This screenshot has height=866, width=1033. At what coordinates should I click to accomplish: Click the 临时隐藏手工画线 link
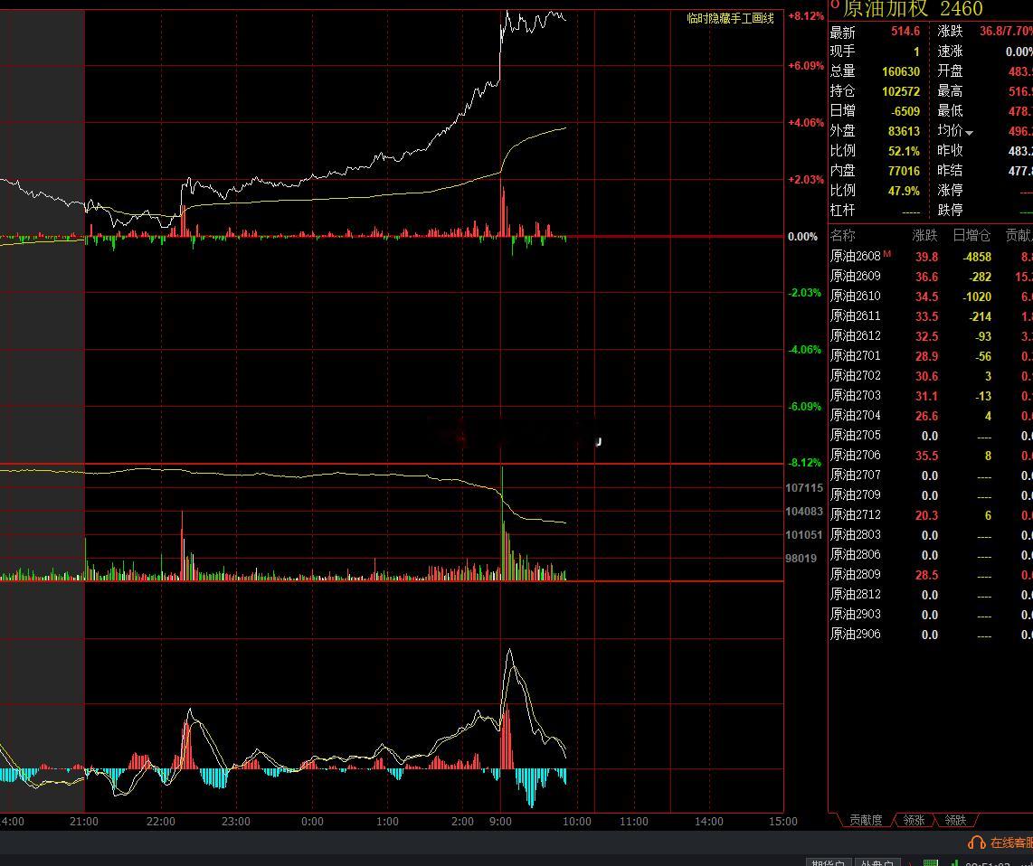pyautogui.click(x=730, y=18)
